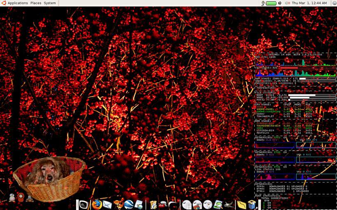The width and height of the screenshot is (337, 210).
Task: Open the calendar from the date and time
Action: [309, 3]
